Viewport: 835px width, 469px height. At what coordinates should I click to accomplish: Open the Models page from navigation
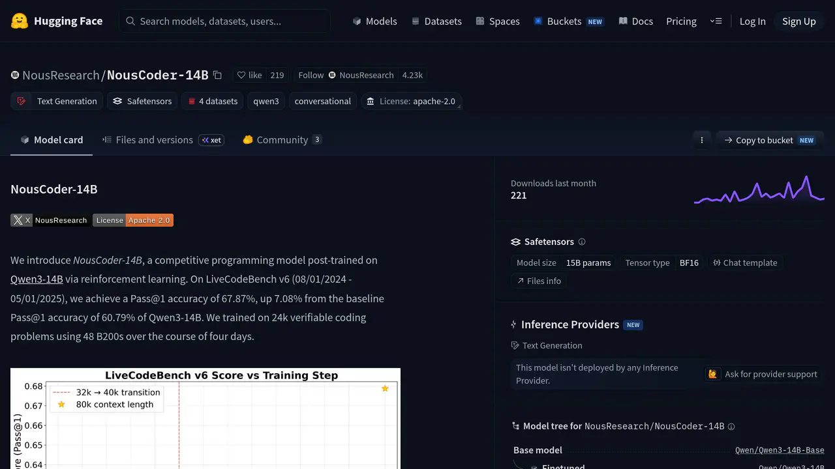tap(374, 21)
